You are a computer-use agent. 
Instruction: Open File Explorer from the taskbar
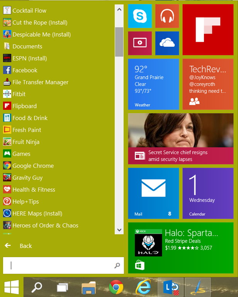(x=89, y=288)
